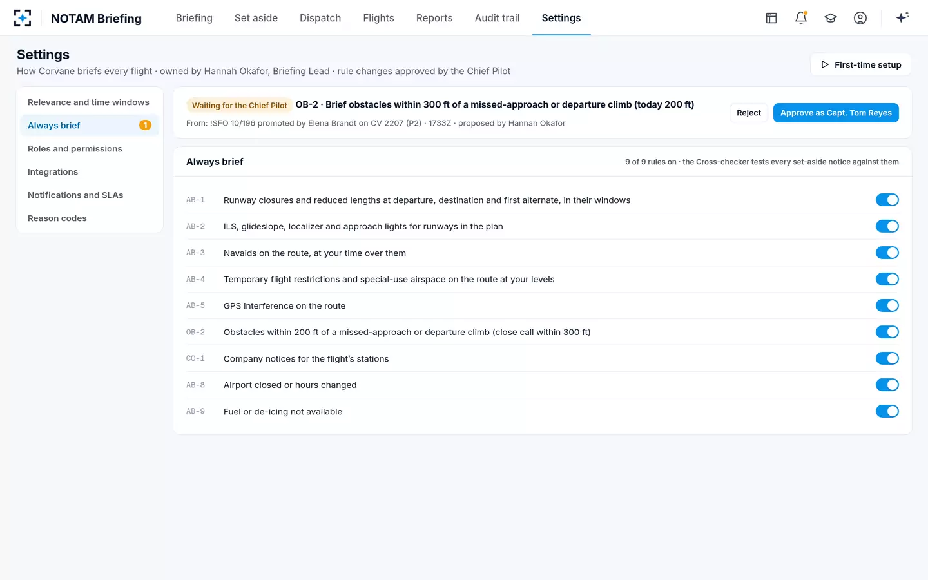Open Reason codes settings section
This screenshot has width=928, height=580.
89,218
